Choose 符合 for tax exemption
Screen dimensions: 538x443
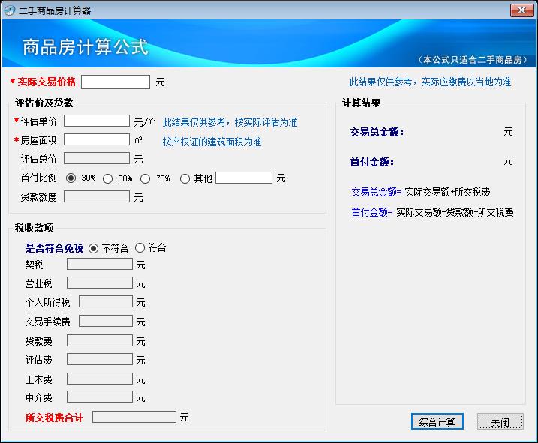point(140,247)
